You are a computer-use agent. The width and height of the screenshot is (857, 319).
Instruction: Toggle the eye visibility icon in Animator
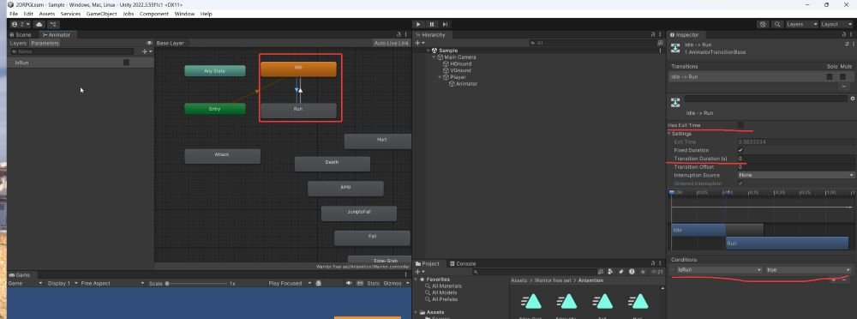tap(149, 43)
